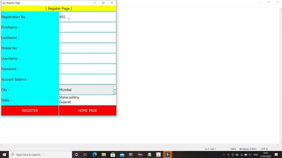Click the Registration No input field
Screen dimensions: 282x158
(x=88, y=17)
